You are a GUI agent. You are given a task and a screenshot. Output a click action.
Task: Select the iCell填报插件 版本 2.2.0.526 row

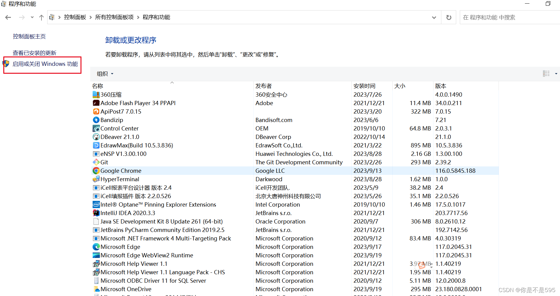(295, 196)
